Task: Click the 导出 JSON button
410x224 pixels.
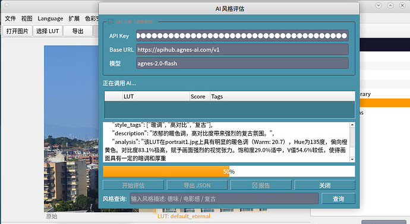Action: point(197,185)
